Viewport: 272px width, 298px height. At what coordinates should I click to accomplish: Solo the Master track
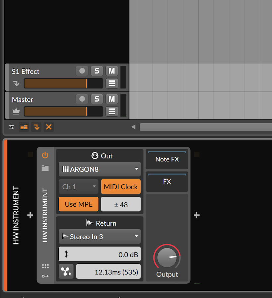pos(97,99)
